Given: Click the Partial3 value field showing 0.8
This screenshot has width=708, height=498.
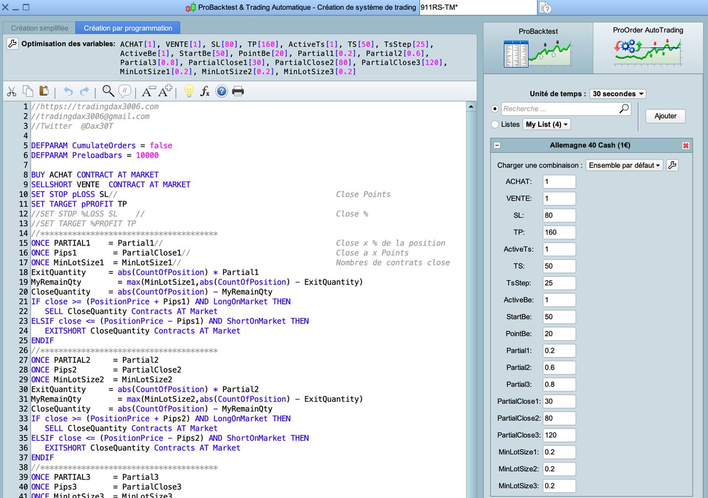Looking at the screenshot, I should pyautogui.click(x=559, y=384).
